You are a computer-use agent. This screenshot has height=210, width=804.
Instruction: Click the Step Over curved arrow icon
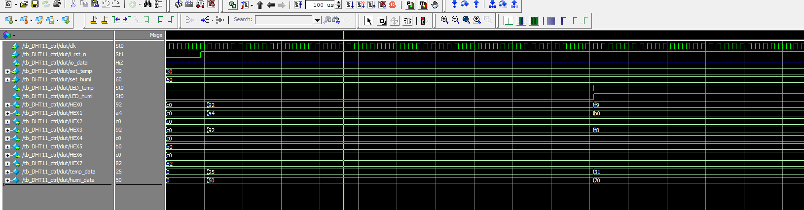[x=465, y=4]
